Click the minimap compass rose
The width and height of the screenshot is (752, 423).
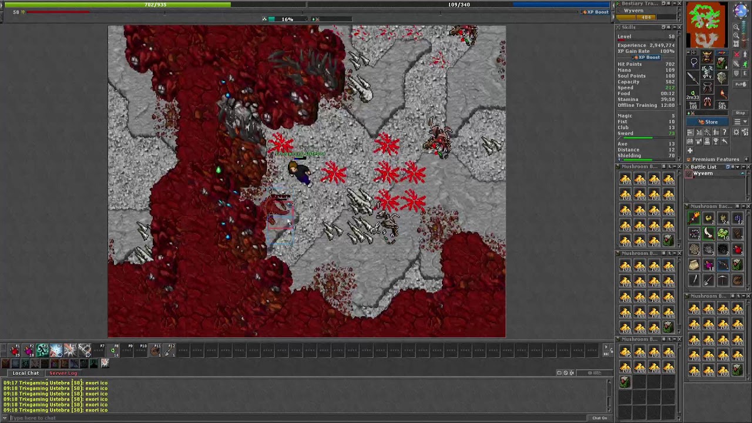point(741,11)
